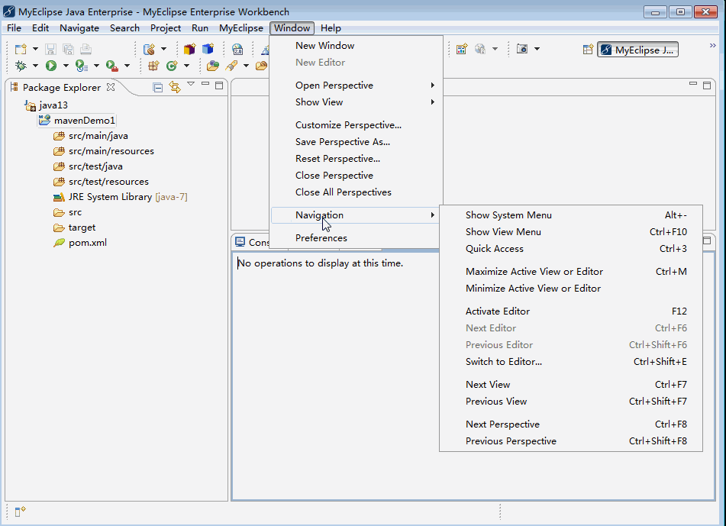726x526 pixels.
Task: Expand the camera capture dropdown arrow
Action: 537,49
